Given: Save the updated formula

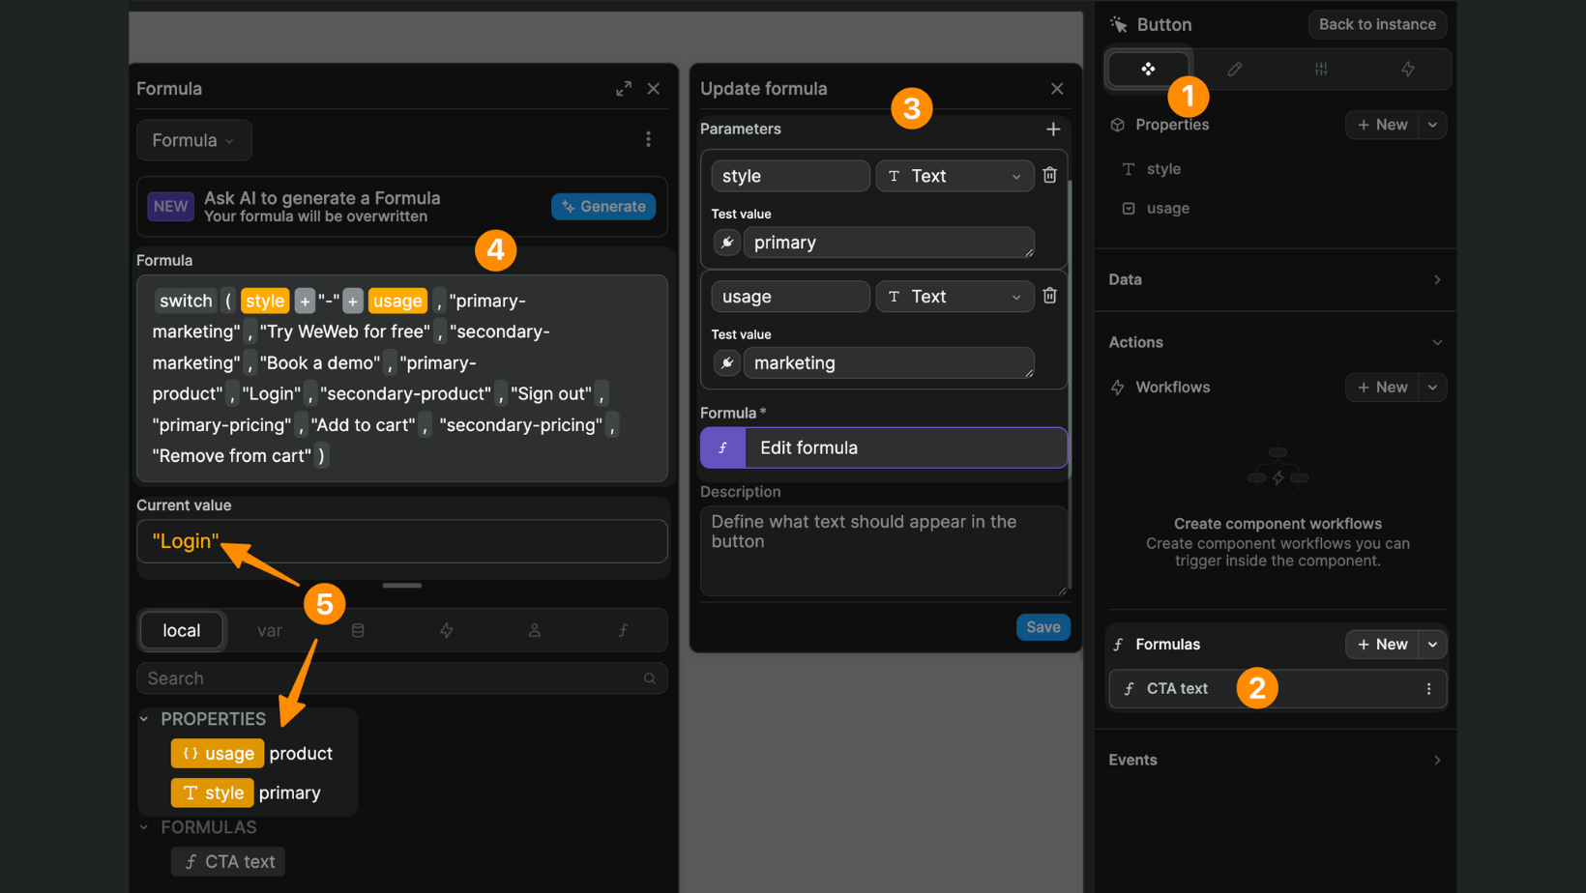Looking at the screenshot, I should pyautogui.click(x=1043, y=627).
